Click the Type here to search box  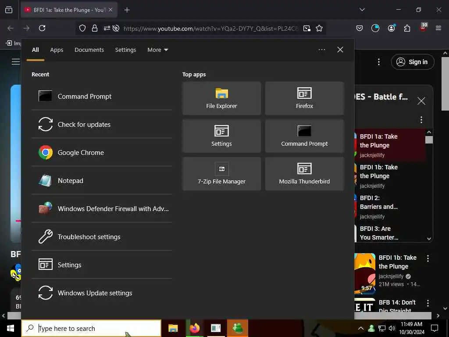[91, 328]
